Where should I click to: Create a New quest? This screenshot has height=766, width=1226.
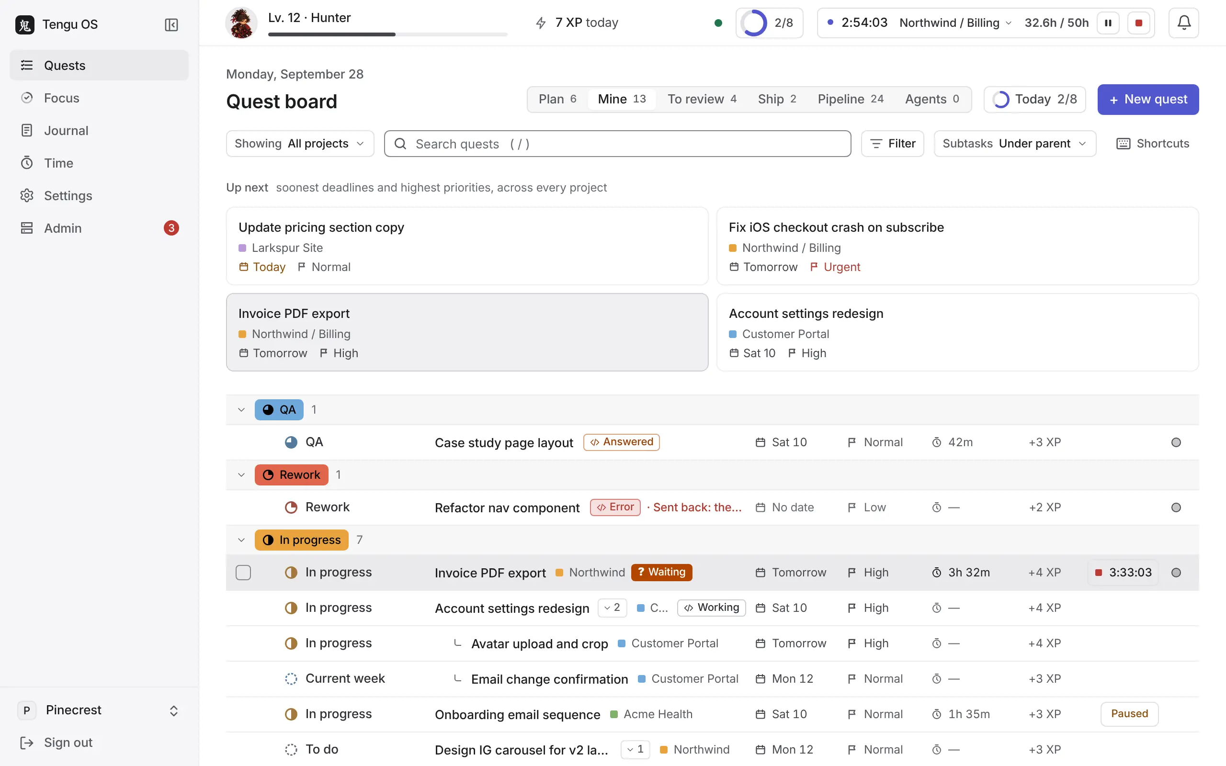click(x=1147, y=99)
